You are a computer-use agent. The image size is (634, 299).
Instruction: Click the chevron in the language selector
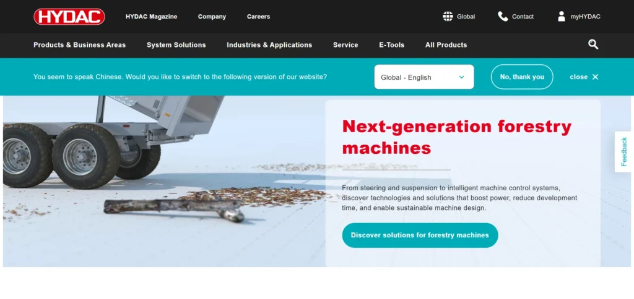[x=461, y=77]
